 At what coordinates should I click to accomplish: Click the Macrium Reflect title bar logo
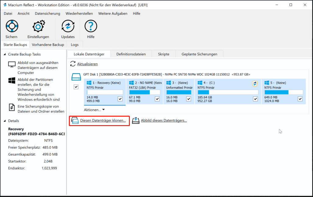pyautogui.click(x=5, y=5)
